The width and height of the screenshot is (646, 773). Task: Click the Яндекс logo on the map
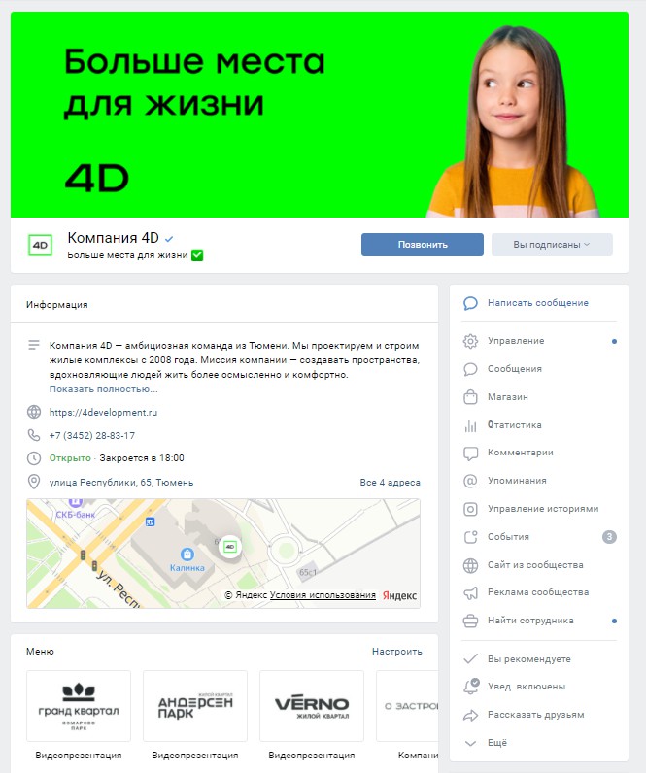point(399,595)
